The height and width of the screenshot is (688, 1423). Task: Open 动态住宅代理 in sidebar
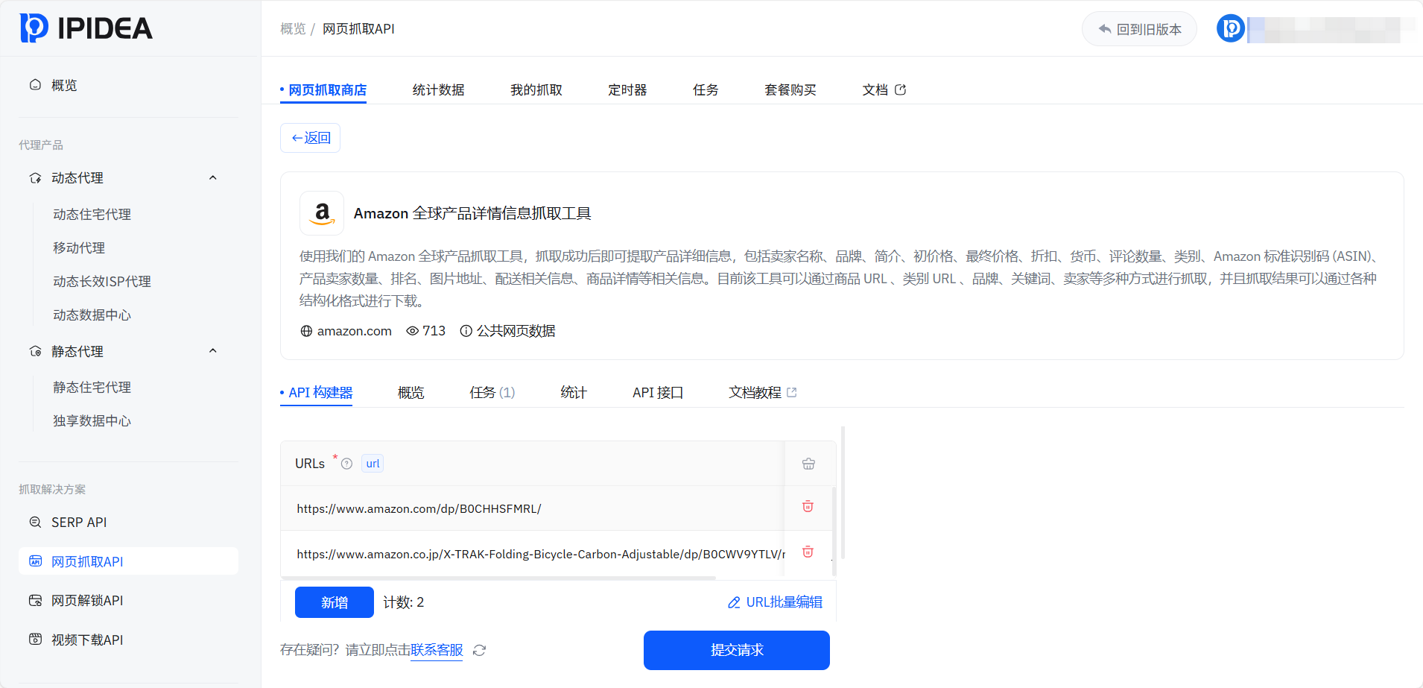[92, 215]
